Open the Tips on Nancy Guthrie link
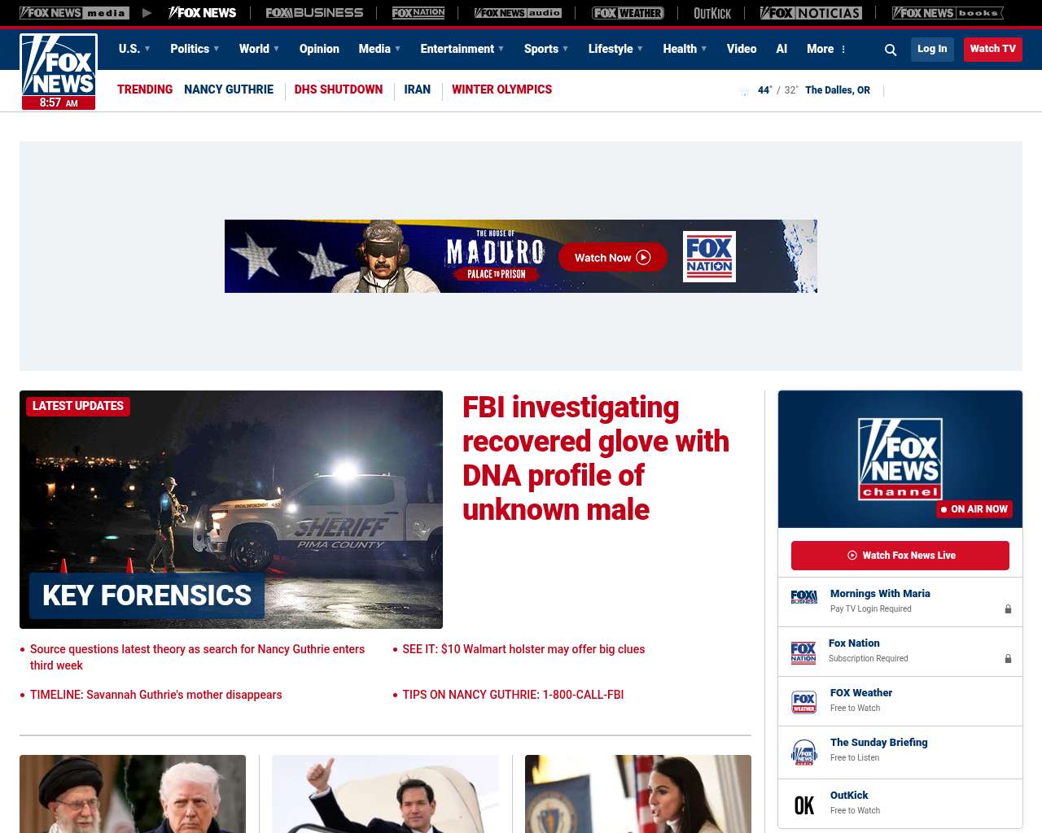Image resolution: width=1042 pixels, height=833 pixels. [513, 695]
